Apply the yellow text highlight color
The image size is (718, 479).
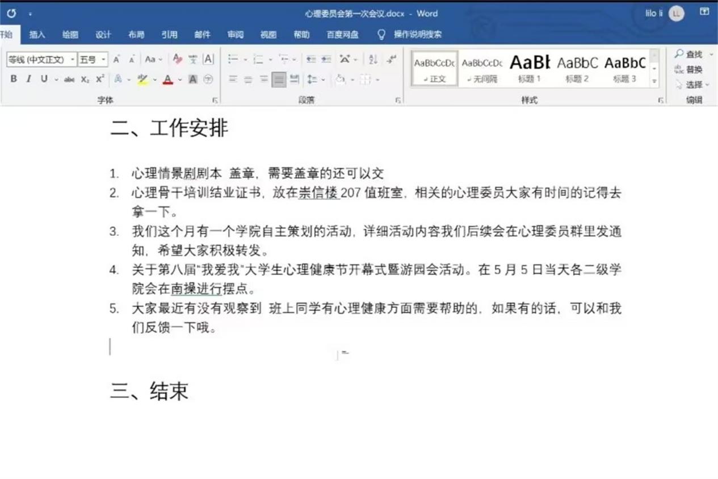coord(142,80)
